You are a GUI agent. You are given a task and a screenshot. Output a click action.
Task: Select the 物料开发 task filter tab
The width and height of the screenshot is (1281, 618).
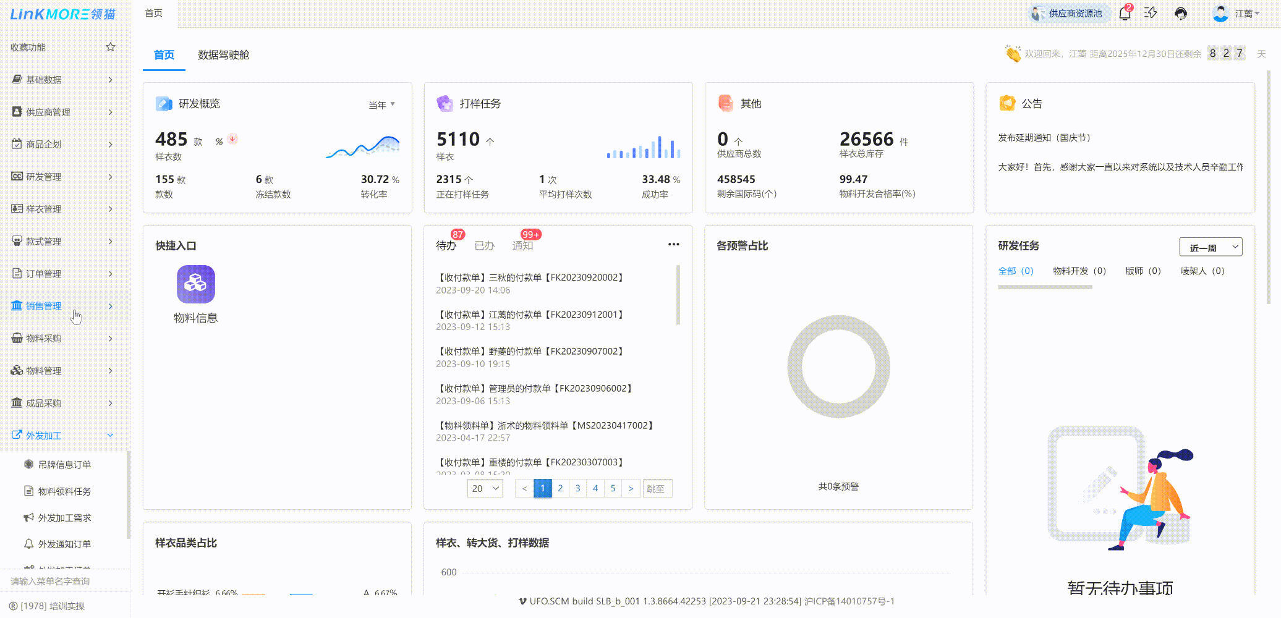click(1079, 271)
